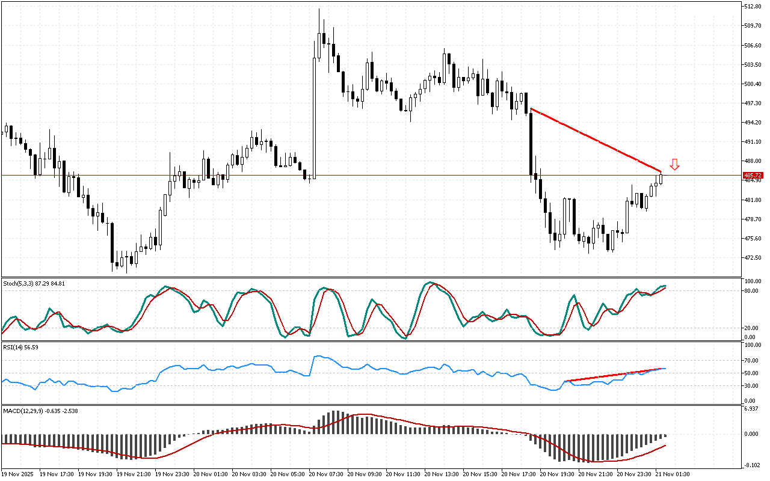
Task: Click the 0.000 zero level on MACD scale
Action: [751, 434]
